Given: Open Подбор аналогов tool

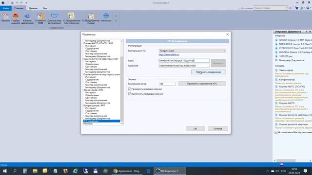Looking at the screenshot, I should pyautogui.click(x=16, y=18).
